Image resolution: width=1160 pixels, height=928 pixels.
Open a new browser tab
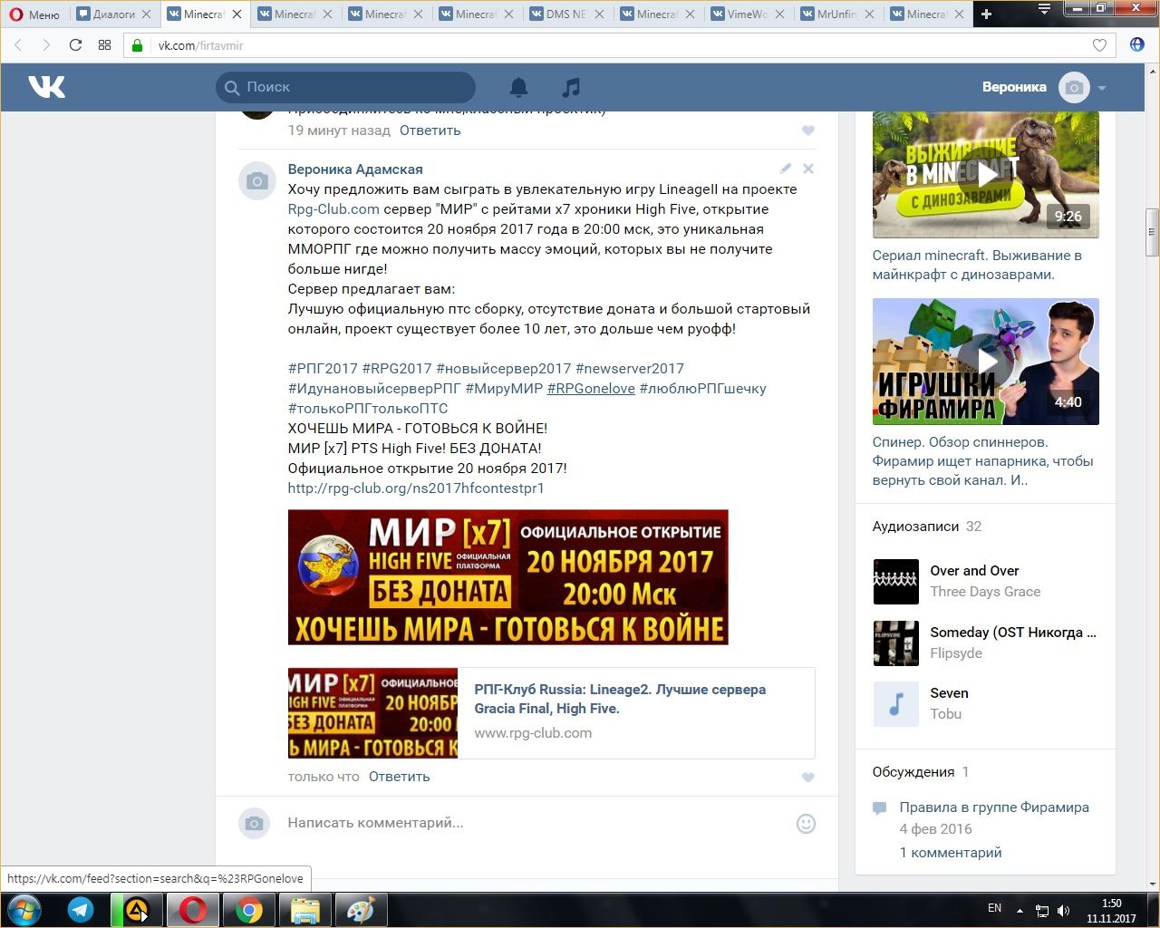[x=987, y=14]
